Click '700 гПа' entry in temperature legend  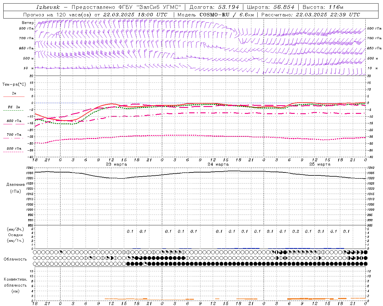(x=14, y=135)
